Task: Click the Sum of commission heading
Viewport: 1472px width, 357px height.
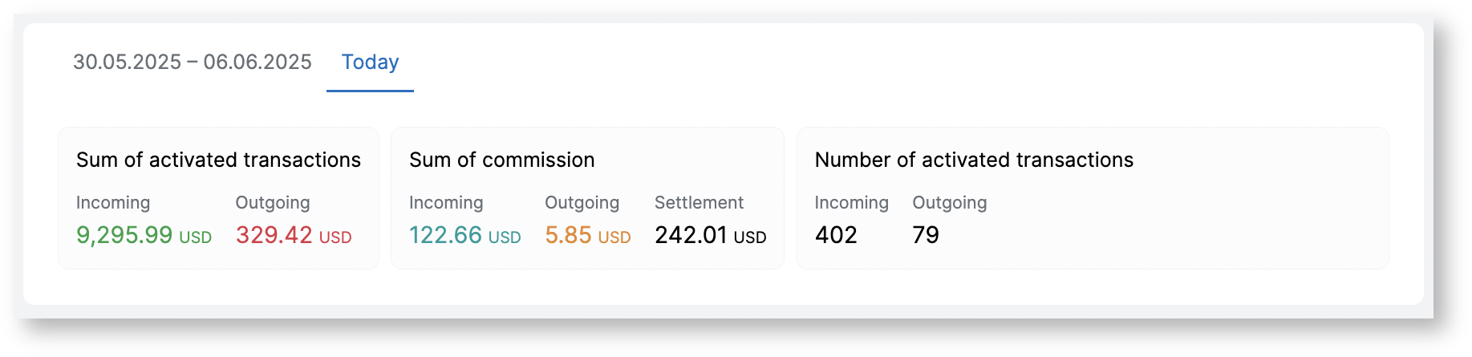Action: [x=501, y=160]
